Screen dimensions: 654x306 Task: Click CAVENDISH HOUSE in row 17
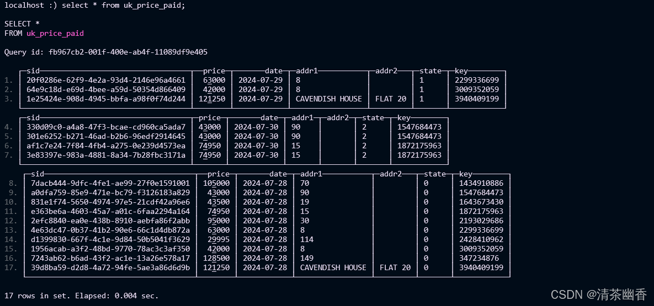(x=333, y=267)
